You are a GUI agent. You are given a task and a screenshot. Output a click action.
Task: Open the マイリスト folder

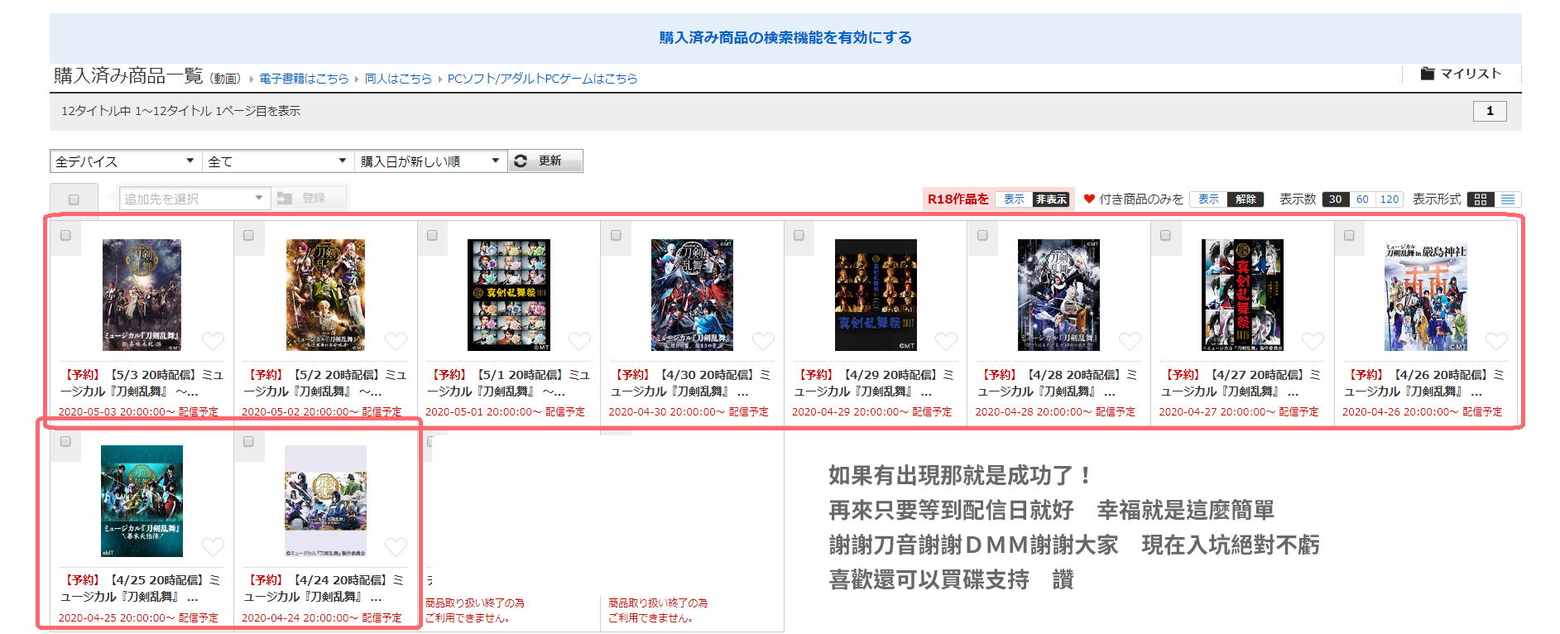(1462, 74)
